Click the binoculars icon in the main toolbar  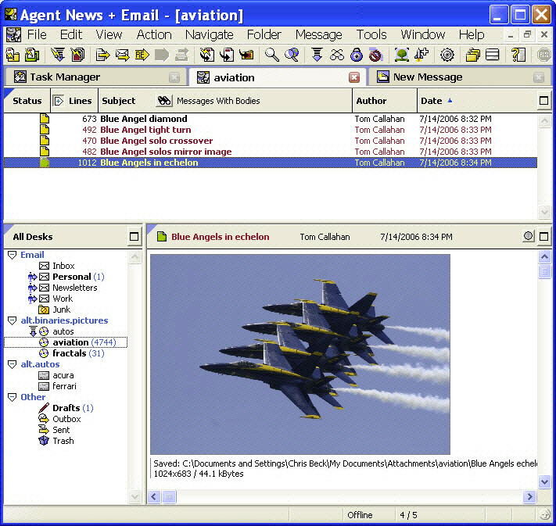point(337,55)
